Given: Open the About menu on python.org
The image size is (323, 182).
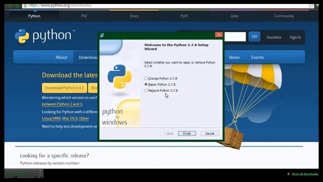Looking at the screenshot, I should [x=61, y=57].
